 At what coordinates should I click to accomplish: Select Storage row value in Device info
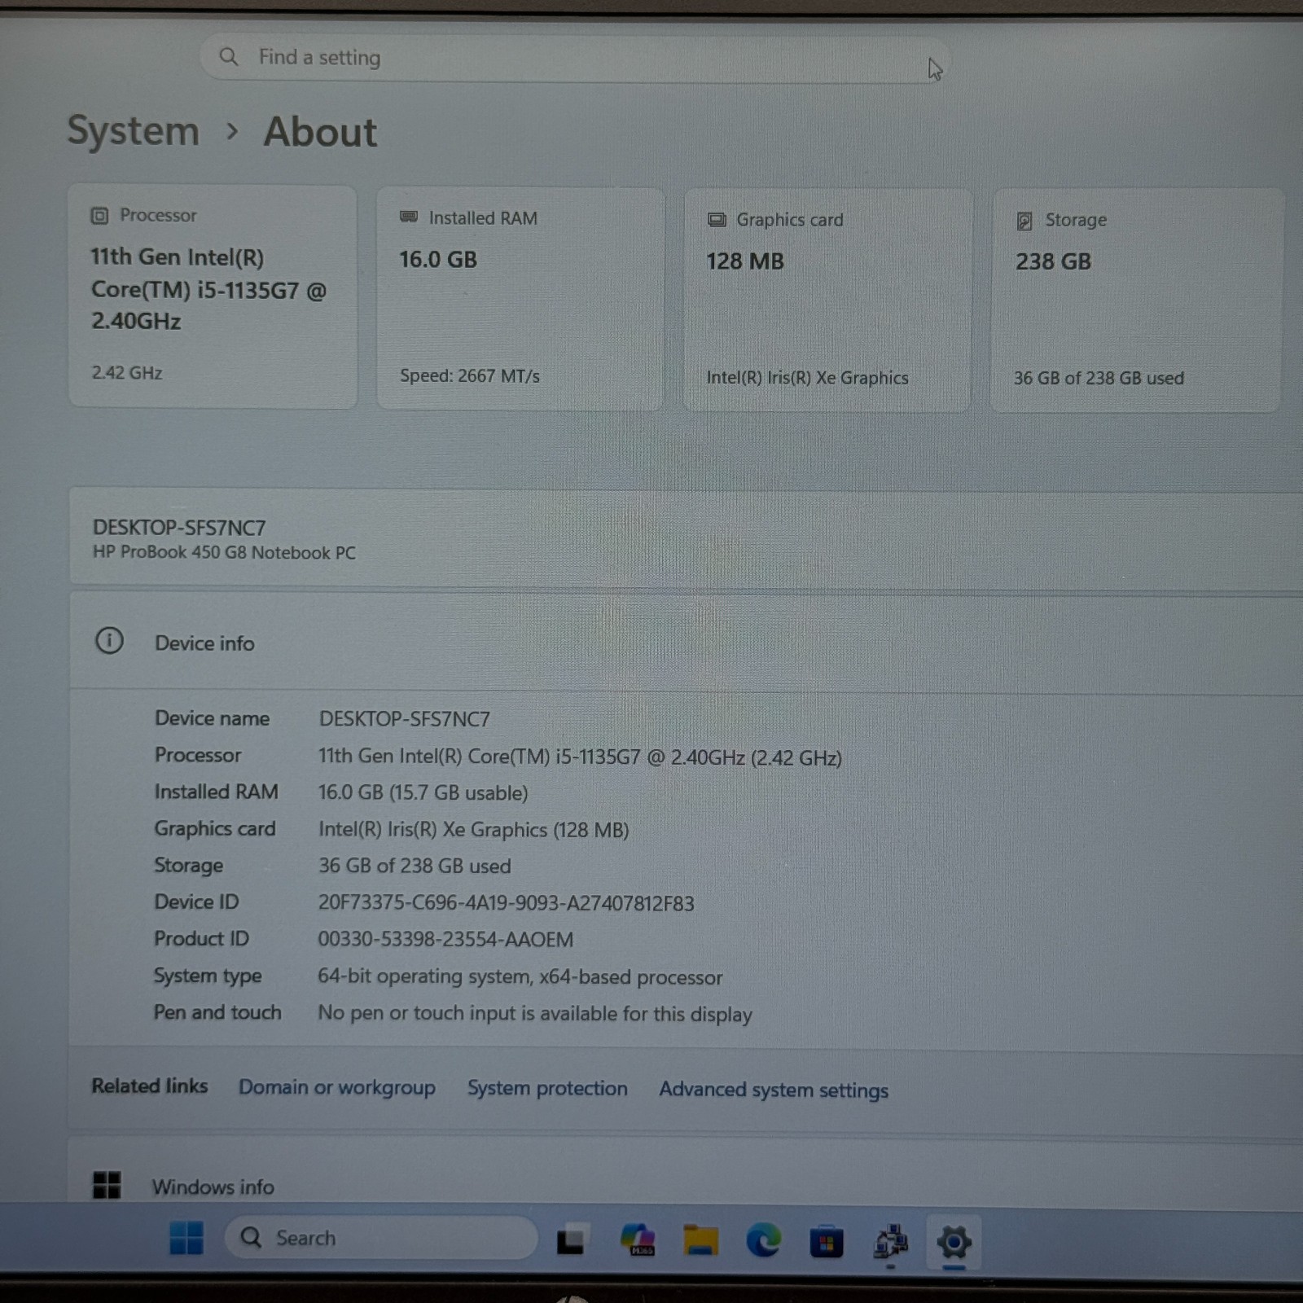(x=415, y=866)
